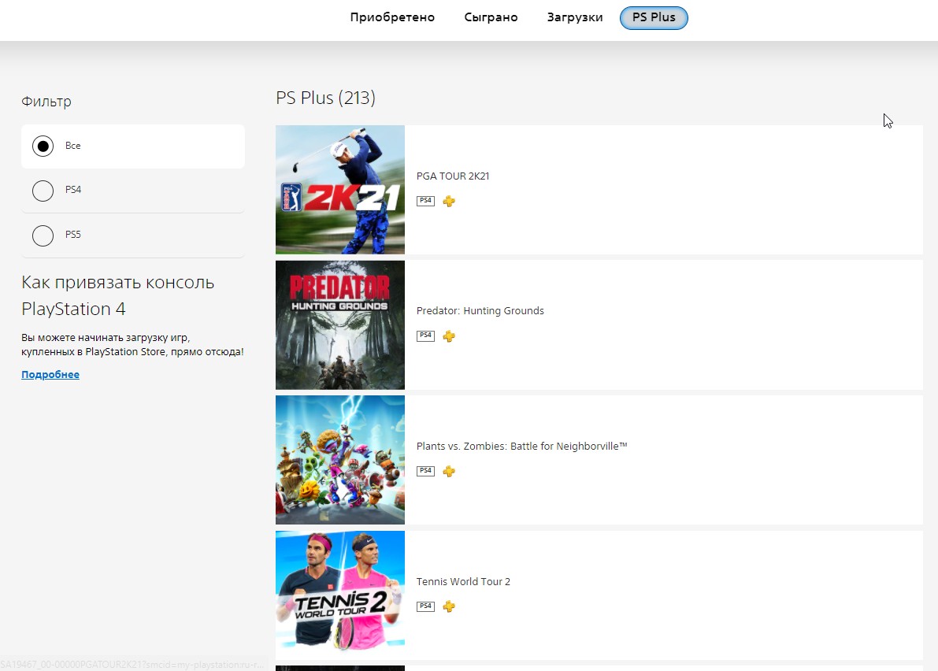938x671 pixels.
Task: Click the PS Plus icon under Plants vs. Zombies
Action: 449,471
